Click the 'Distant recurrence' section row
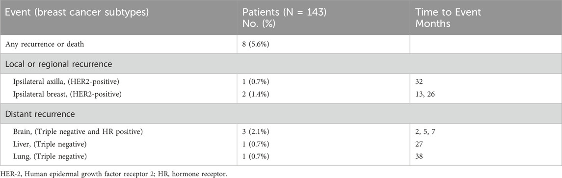This screenshot has width=562, height=178. pyautogui.click(x=281, y=114)
